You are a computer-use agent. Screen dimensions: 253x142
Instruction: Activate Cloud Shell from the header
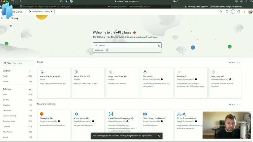click(227, 12)
